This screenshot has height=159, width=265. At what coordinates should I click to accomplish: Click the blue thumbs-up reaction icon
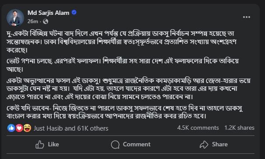11,128
